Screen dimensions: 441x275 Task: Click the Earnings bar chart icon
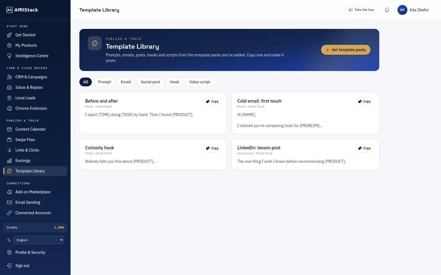point(9,161)
